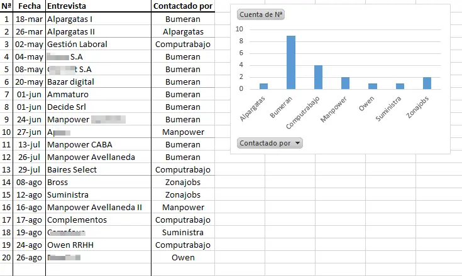
Task: Click the Cuenta de Nº field button
Action: point(261,14)
